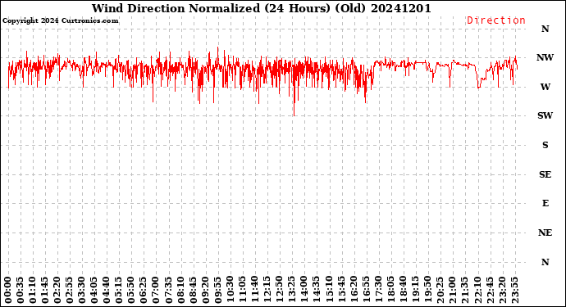Viewport: 566px width, 307px height.
Task: Click the '02:20' time axis label
Action: click(57, 290)
